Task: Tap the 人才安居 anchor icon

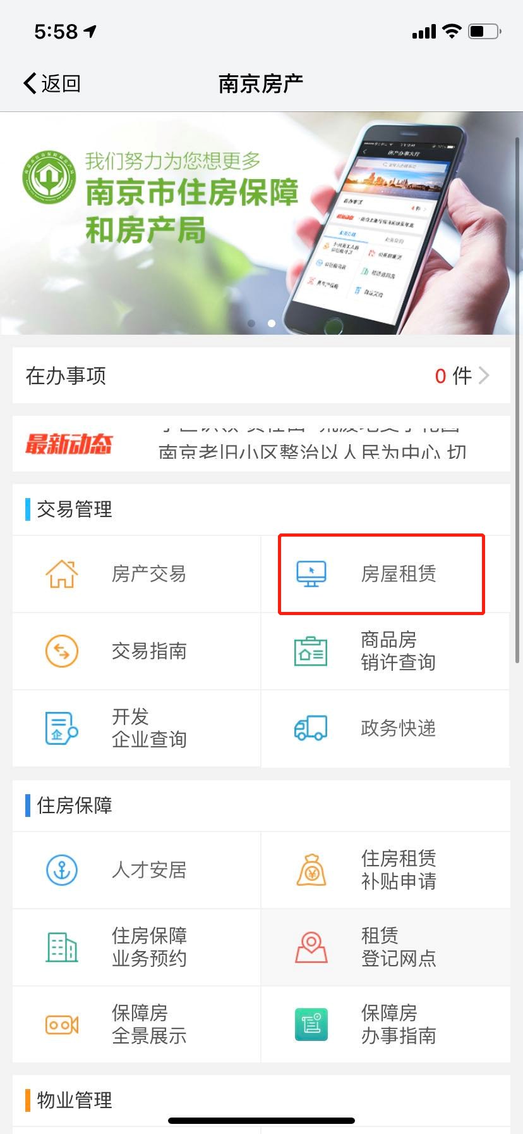Action: tap(62, 870)
